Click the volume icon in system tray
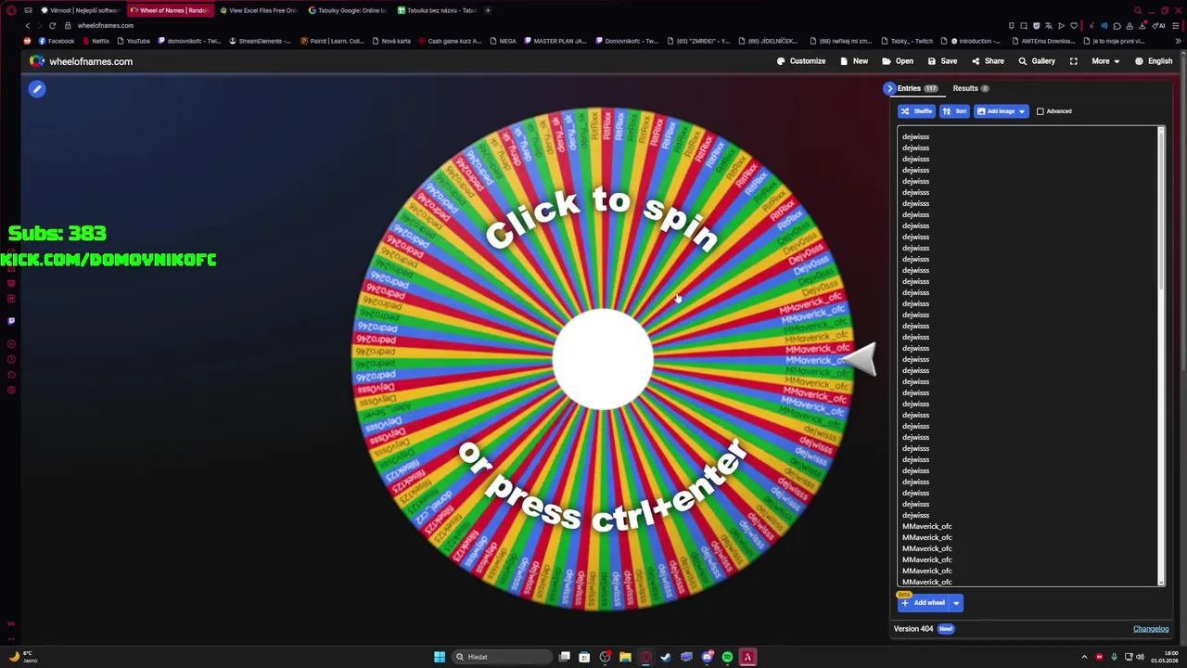Image resolution: width=1187 pixels, height=668 pixels. [x=1140, y=657]
